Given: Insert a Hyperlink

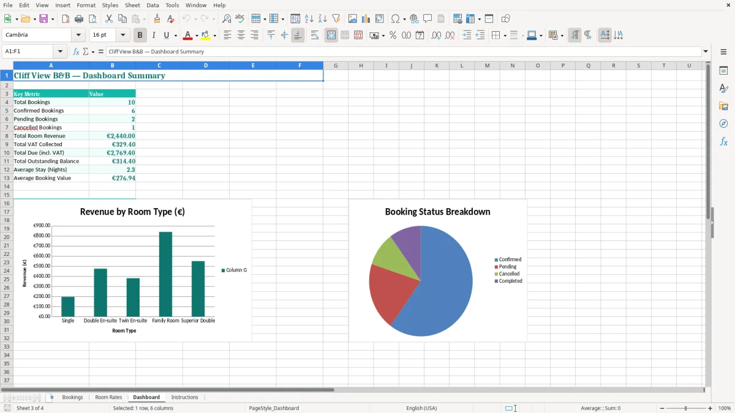Looking at the screenshot, I should 414,19.
